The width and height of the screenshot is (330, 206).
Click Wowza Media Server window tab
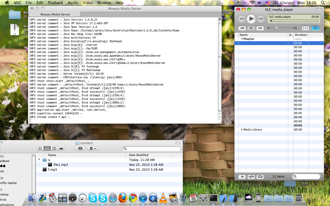click(55, 14)
